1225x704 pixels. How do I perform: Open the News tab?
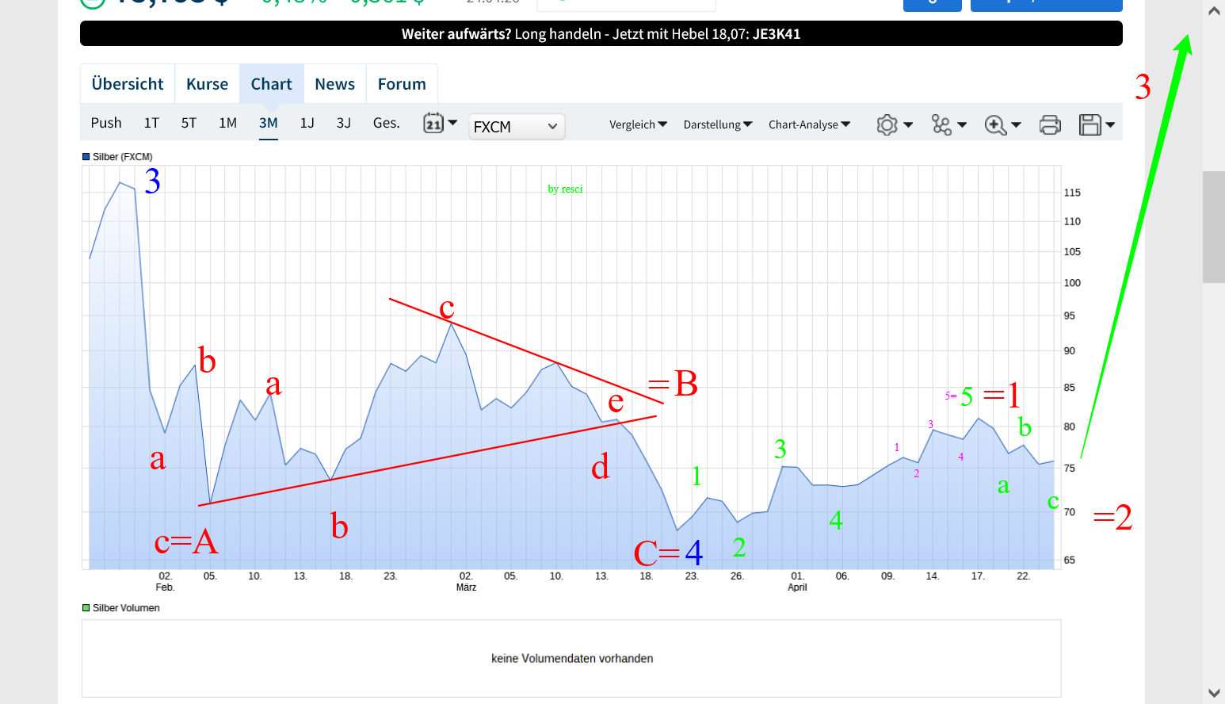335,84
